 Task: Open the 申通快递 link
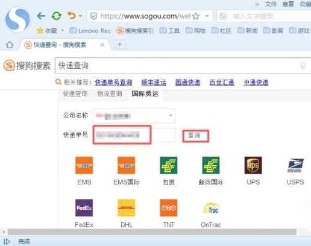pos(256,82)
